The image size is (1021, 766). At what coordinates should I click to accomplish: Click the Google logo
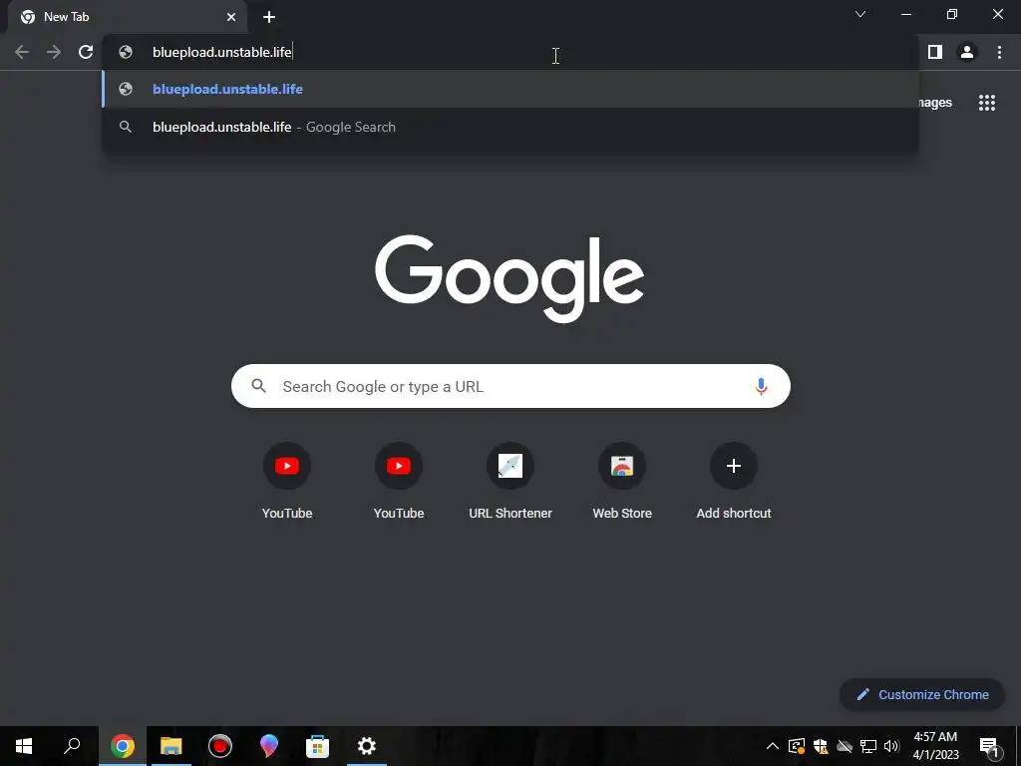pyautogui.click(x=510, y=279)
